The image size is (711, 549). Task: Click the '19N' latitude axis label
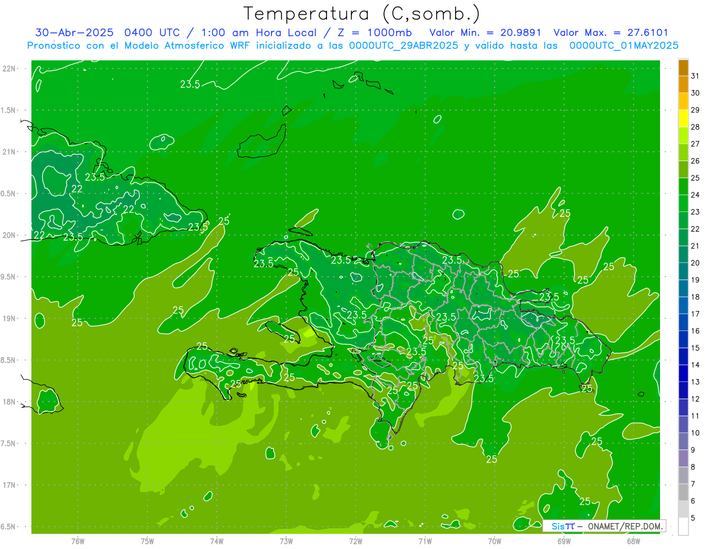(x=10, y=319)
